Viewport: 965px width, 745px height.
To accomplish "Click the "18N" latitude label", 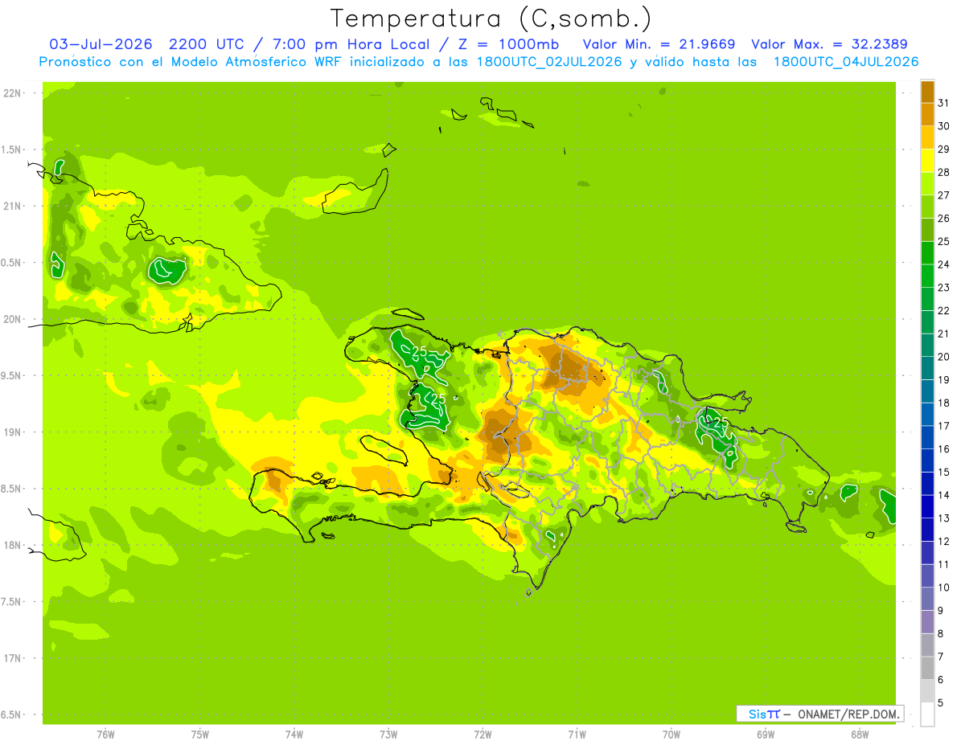I will 12,545.
